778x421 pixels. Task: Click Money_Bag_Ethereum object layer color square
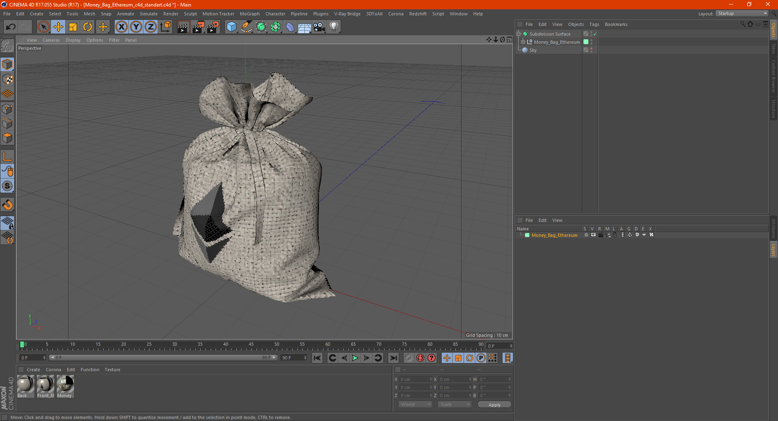586,42
